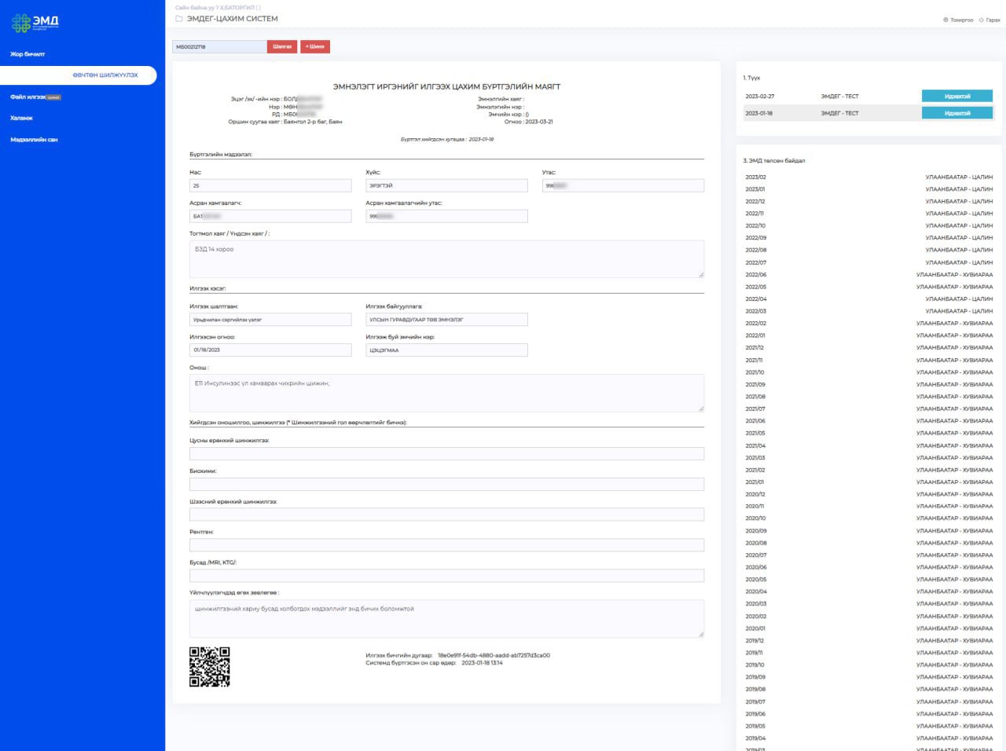This screenshot has width=1006, height=751.
Task: Open Мэдээллийн сан sidebar item
Action: [x=34, y=140]
